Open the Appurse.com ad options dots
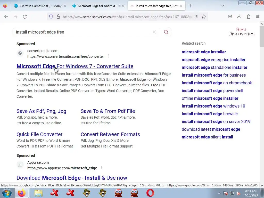Screen dimensions: 264x198 [102, 168]
